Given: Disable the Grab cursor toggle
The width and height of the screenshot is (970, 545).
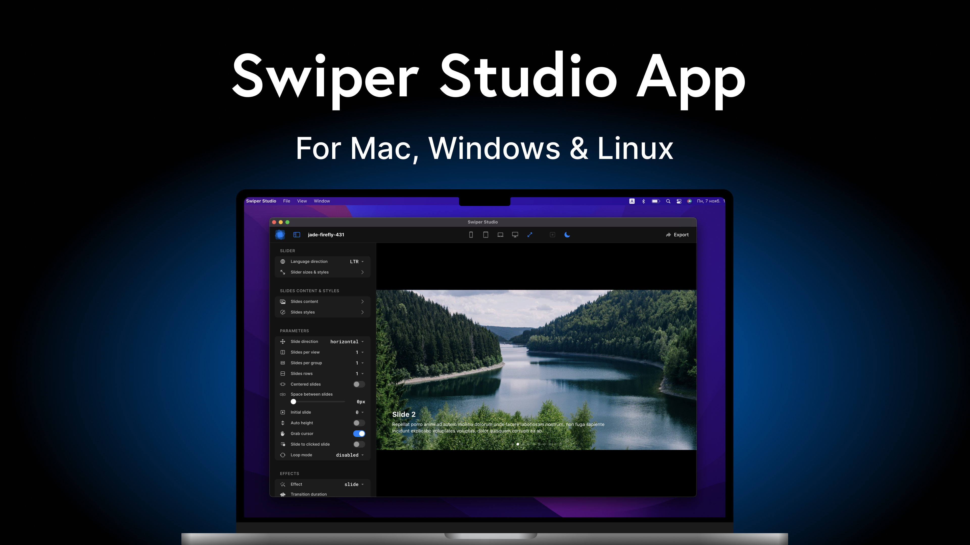Looking at the screenshot, I should (359, 434).
